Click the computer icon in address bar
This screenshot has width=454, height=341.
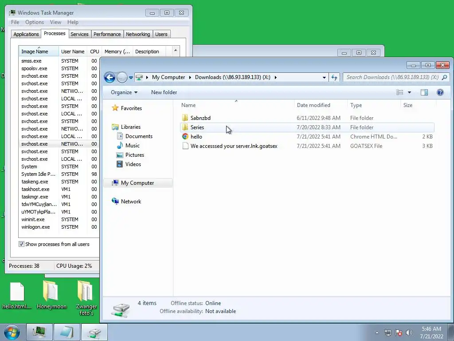pyautogui.click(x=139, y=77)
